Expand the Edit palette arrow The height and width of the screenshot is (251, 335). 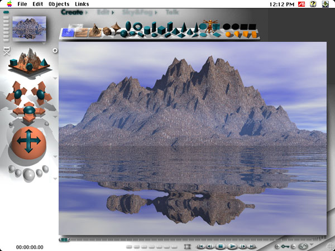(x=113, y=12)
